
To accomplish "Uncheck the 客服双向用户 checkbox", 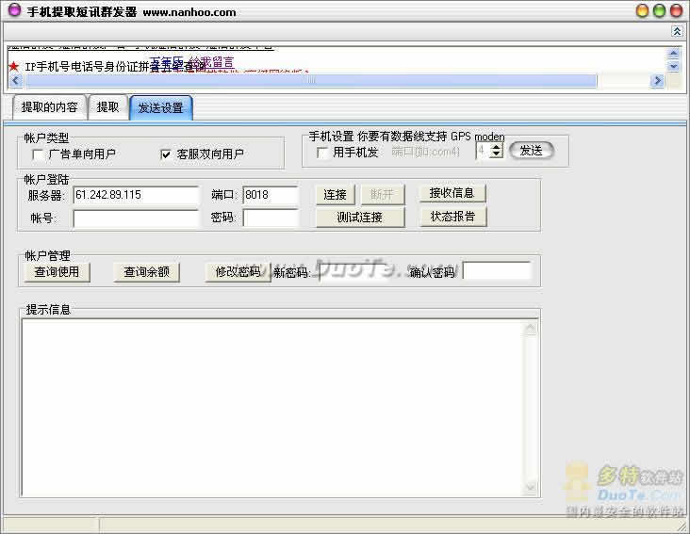I will pyautogui.click(x=166, y=154).
